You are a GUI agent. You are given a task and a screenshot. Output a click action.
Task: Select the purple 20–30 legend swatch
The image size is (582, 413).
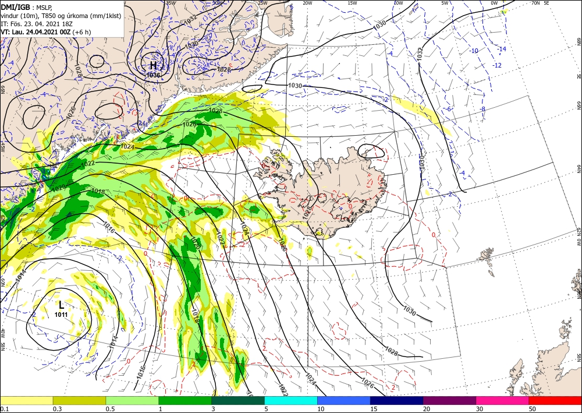coord(449,400)
